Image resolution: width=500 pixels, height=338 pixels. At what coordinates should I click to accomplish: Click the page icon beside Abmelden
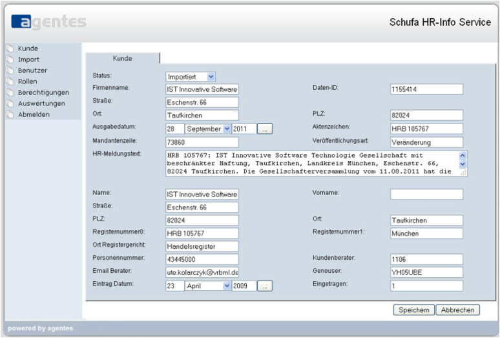click(x=10, y=114)
